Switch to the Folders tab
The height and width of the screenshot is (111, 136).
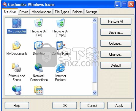(x=78, y=12)
